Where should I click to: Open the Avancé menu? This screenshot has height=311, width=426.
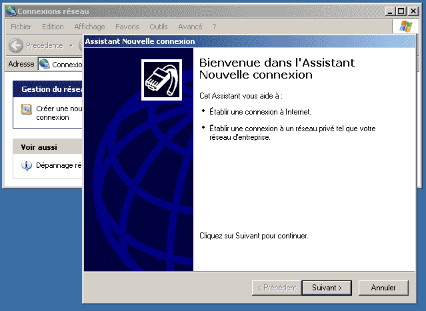[190, 27]
